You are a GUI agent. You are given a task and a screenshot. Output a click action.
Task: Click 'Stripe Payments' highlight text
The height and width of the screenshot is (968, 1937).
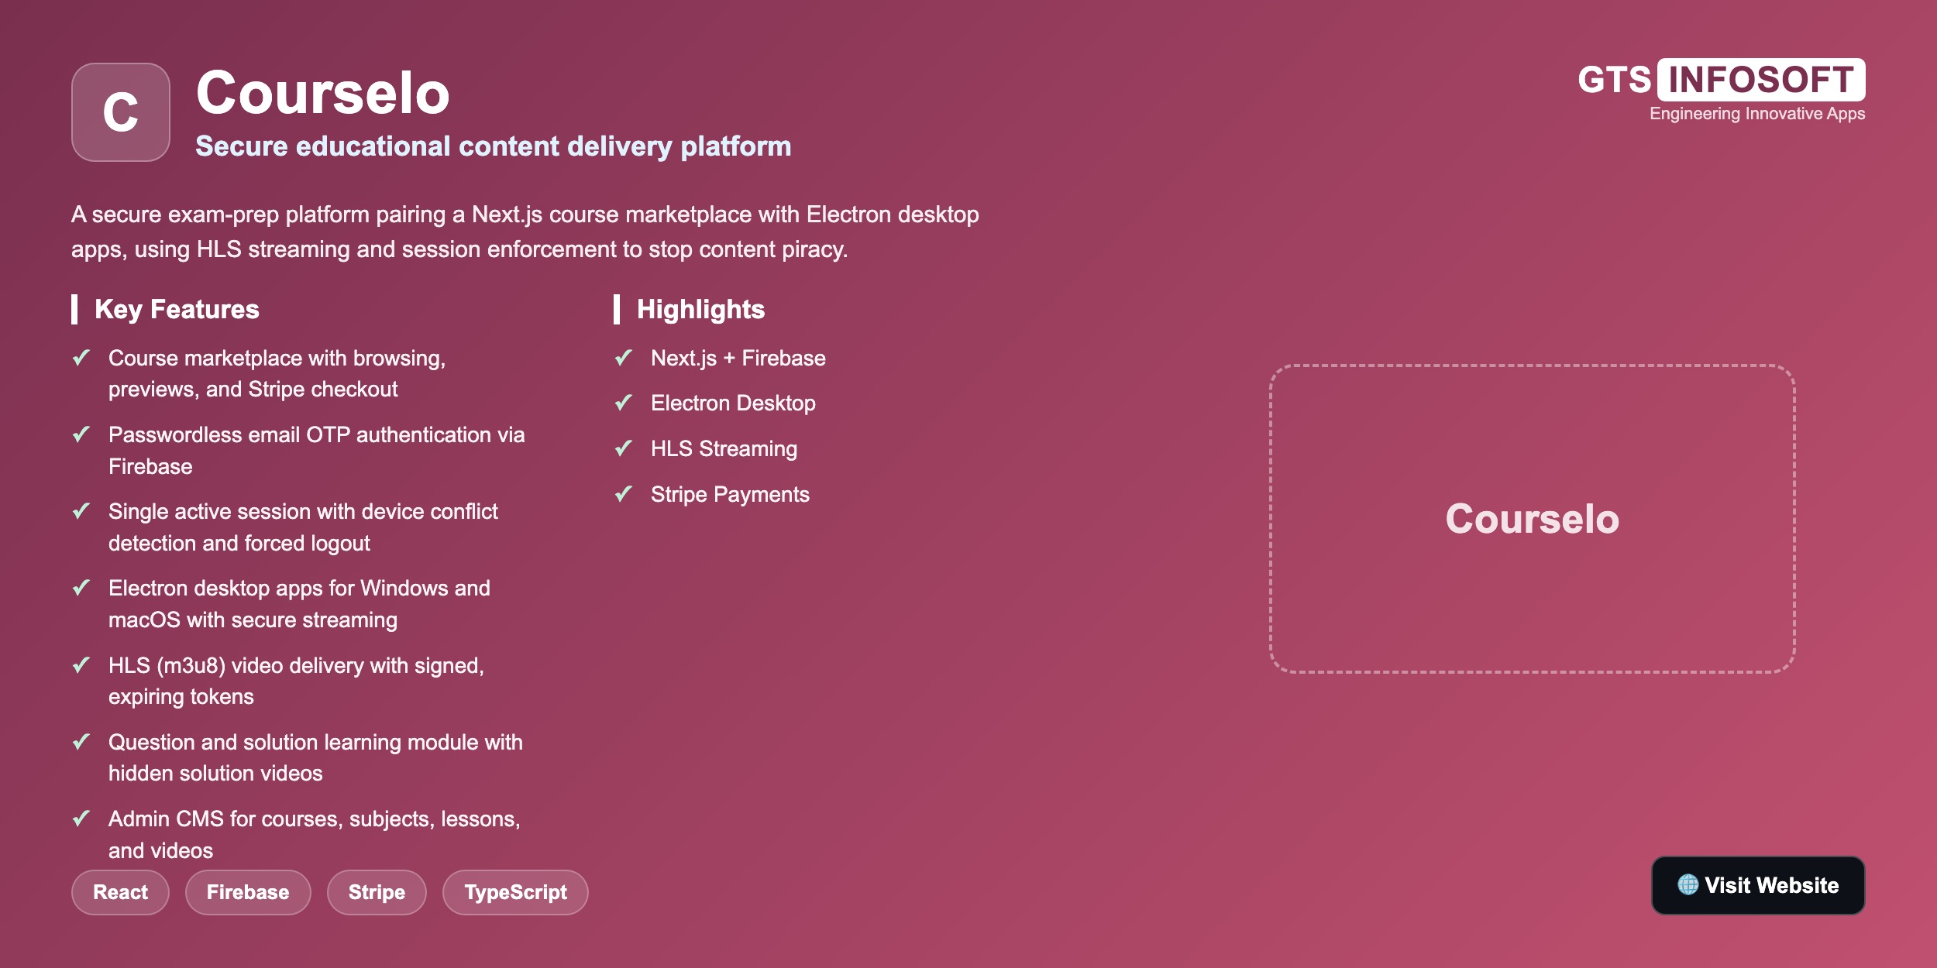coord(730,495)
